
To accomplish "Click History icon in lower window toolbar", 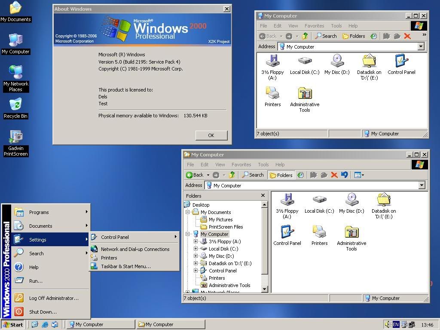I will click(300, 175).
